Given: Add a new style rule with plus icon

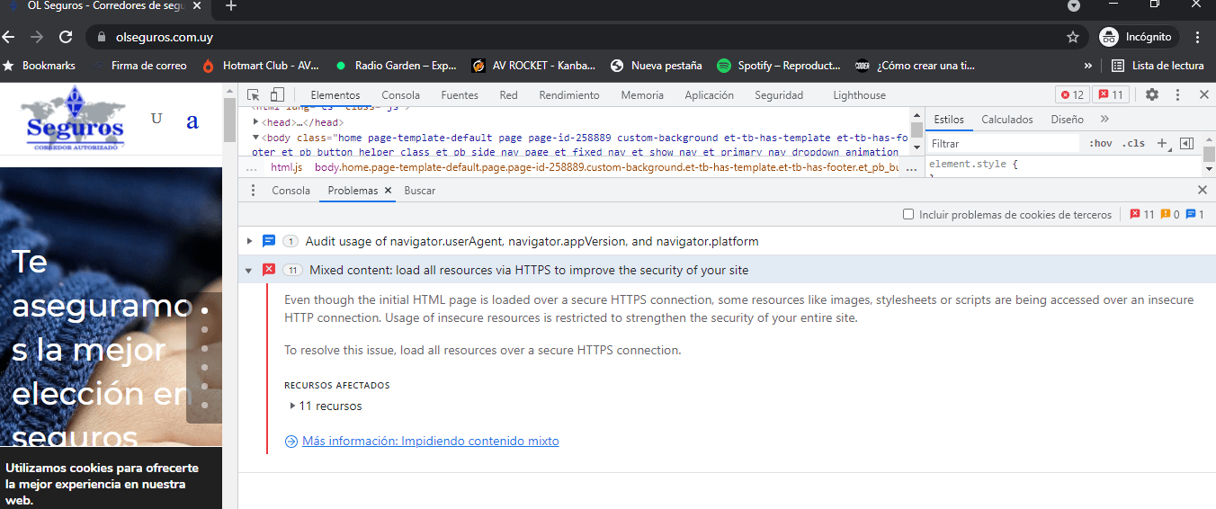Looking at the screenshot, I should (1162, 143).
